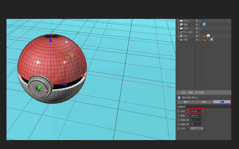The height and width of the screenshot is (149, 239).
Task: Toggle animation dot beside 半径 parameter
Action: coord(179,111)
